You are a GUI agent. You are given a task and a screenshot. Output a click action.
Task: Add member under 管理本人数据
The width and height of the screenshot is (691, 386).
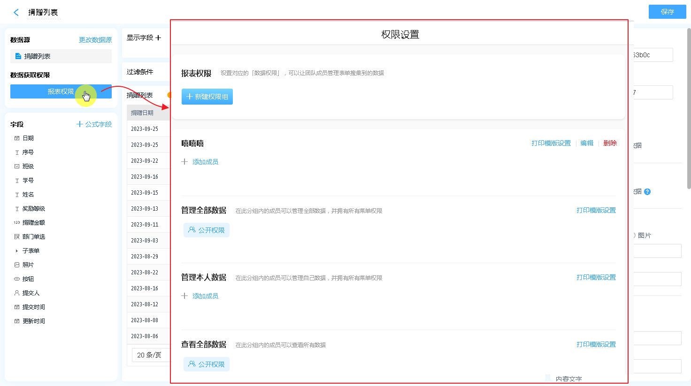pos(205,296)
